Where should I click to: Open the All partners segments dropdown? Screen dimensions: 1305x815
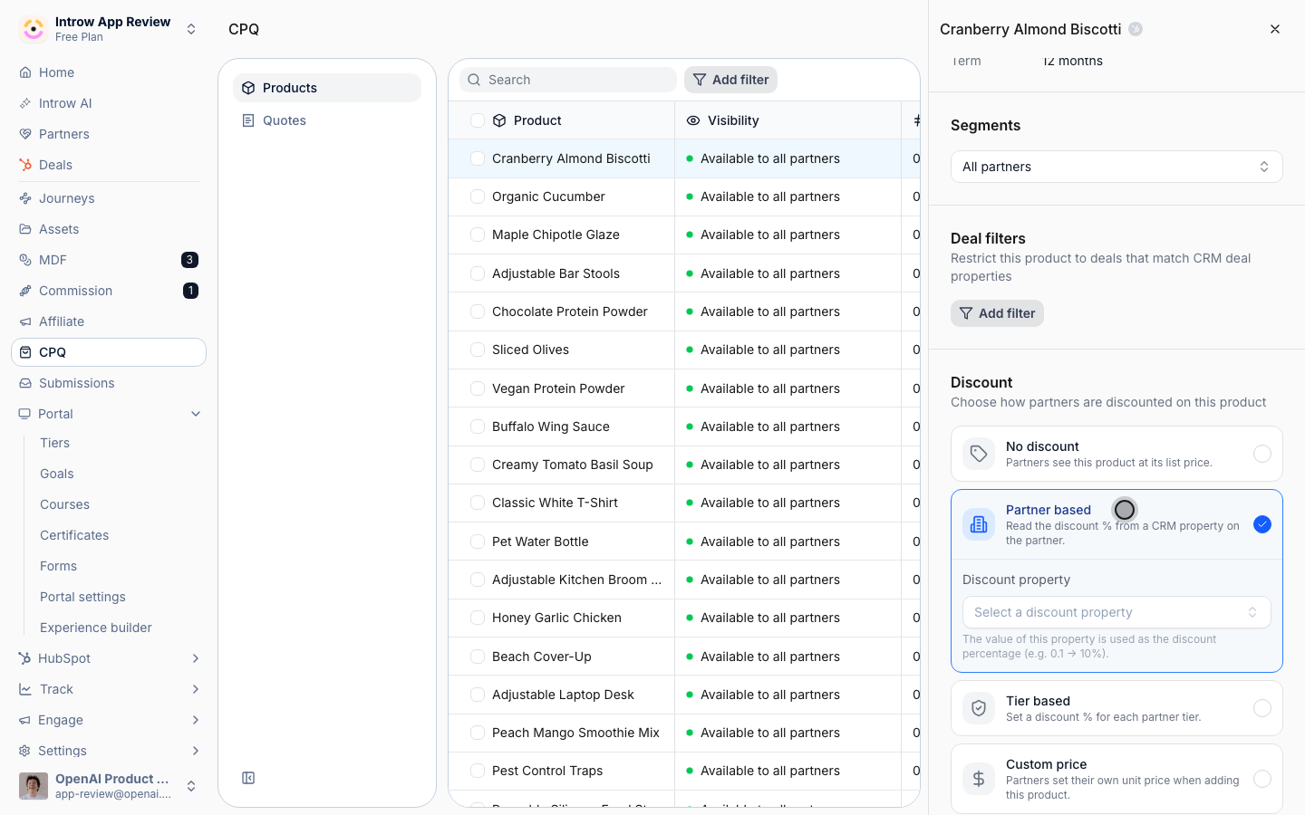click(1116, 167)
